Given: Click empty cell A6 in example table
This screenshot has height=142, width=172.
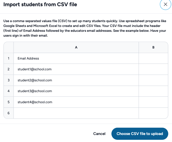Looking at the screenshot, I should (x=76, y=113).
